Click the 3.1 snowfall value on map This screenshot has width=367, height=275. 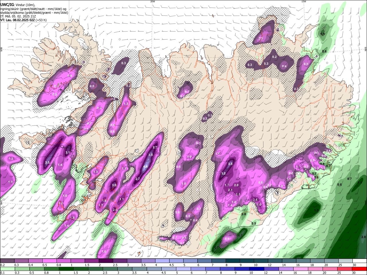(68, 153)
